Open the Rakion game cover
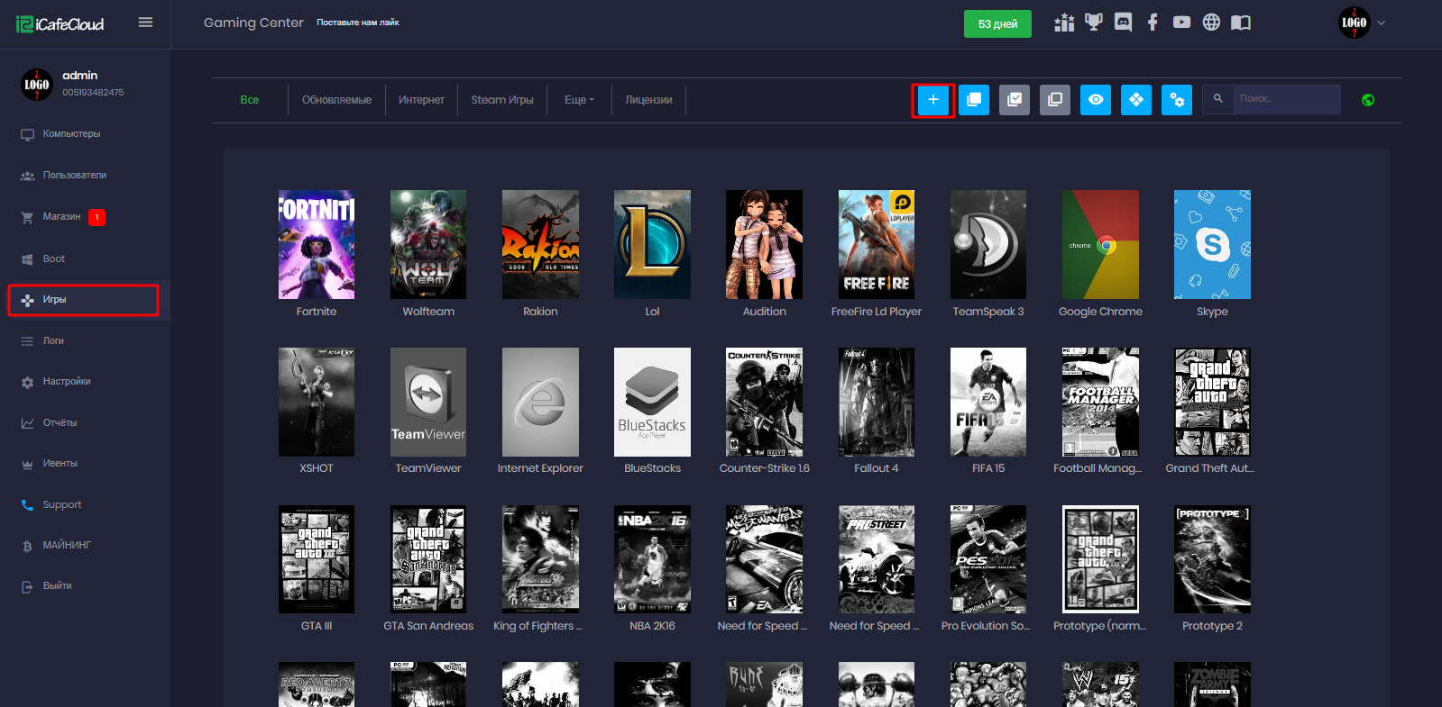The width and height of the screenshot is (1442, 707). pos(540,244)
